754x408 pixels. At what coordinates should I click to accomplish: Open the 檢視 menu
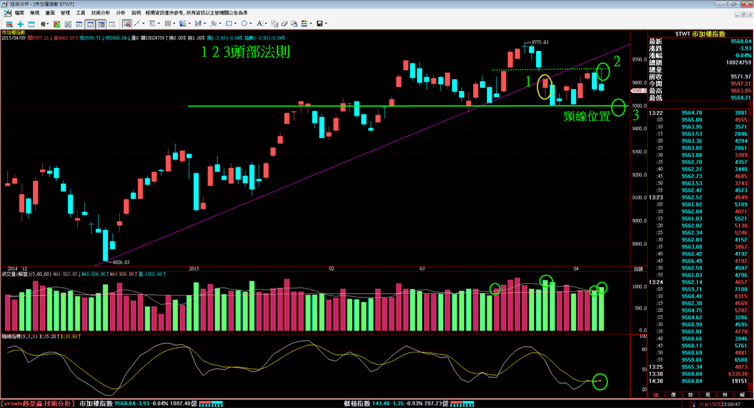coord(35,13)
